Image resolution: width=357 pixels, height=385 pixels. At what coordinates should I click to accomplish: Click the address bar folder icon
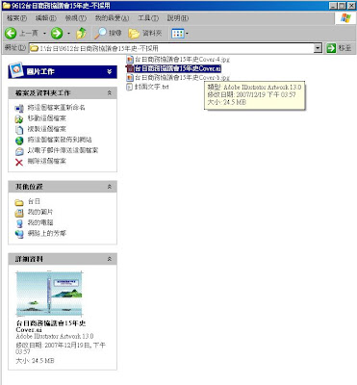[x=34, y=48]
